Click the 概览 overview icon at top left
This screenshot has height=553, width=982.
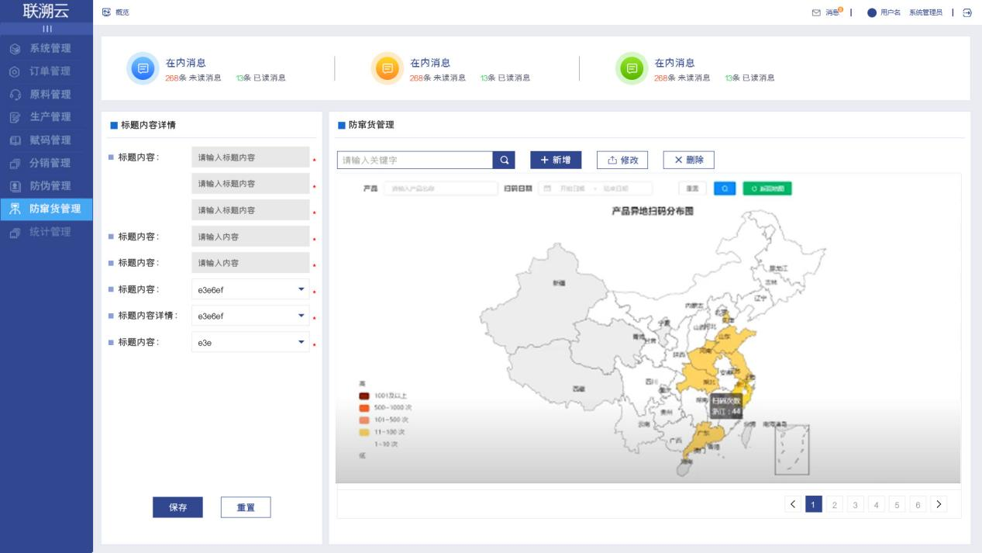pyautogui.click(x=107, y=12)
